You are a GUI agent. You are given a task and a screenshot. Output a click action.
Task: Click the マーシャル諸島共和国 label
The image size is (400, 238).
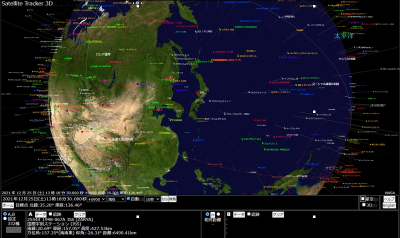click(325, 83)
